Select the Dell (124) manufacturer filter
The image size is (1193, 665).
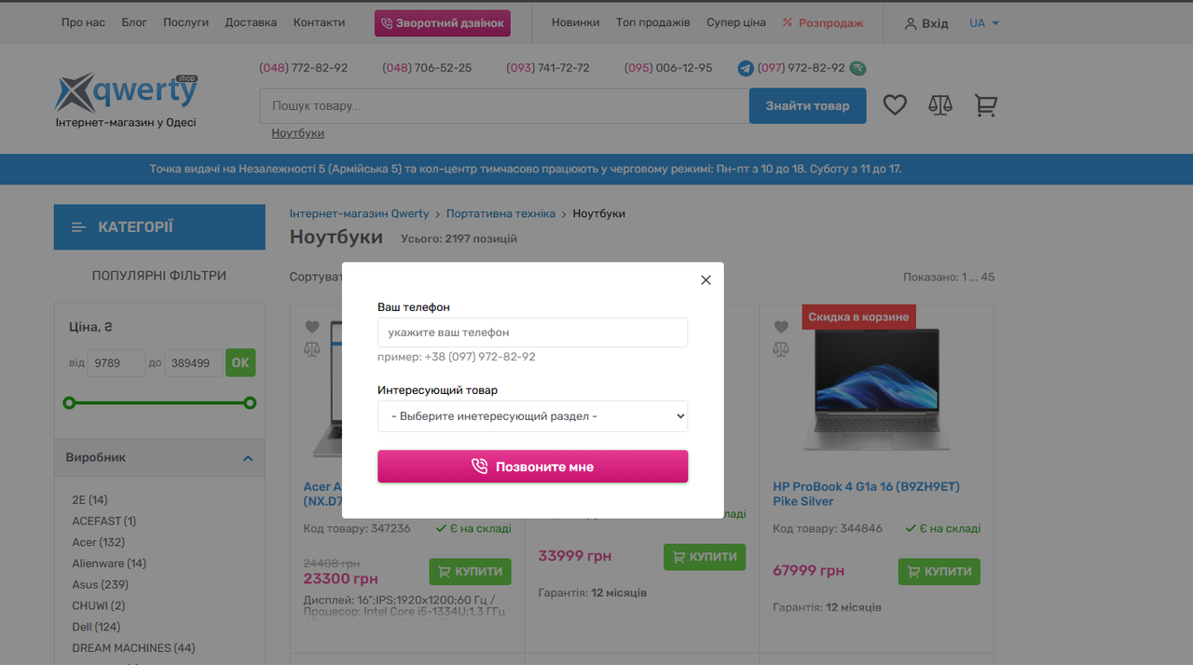coord(96,627)
